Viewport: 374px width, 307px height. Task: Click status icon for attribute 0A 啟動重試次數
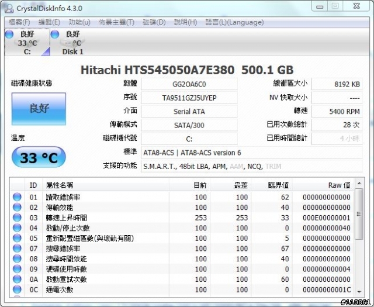pyautogui.click(x=17, y=279)
